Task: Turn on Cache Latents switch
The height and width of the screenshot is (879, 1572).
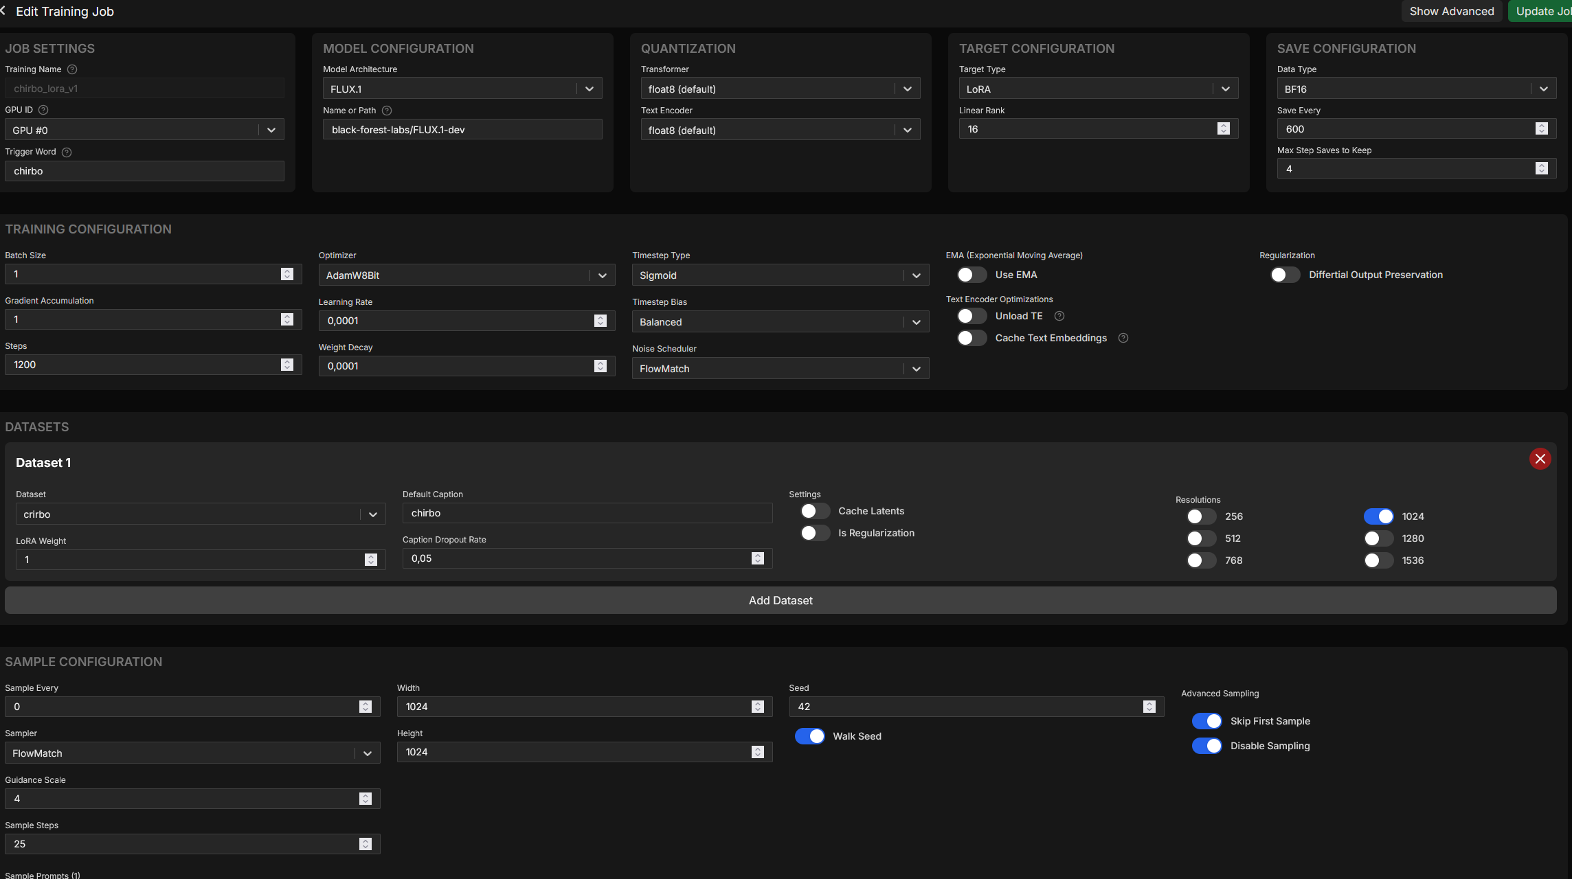Action: point(815,511)
